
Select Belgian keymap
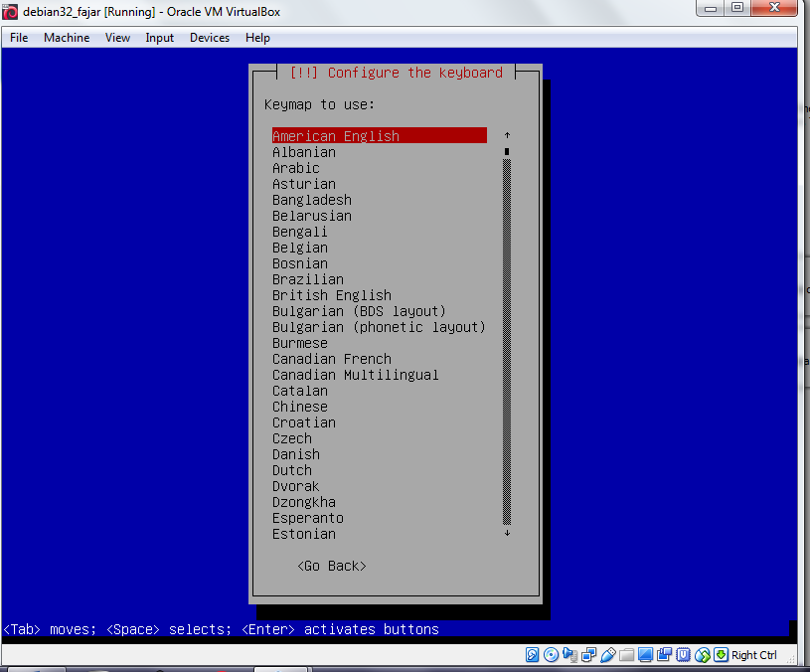(x=300, y=248)
